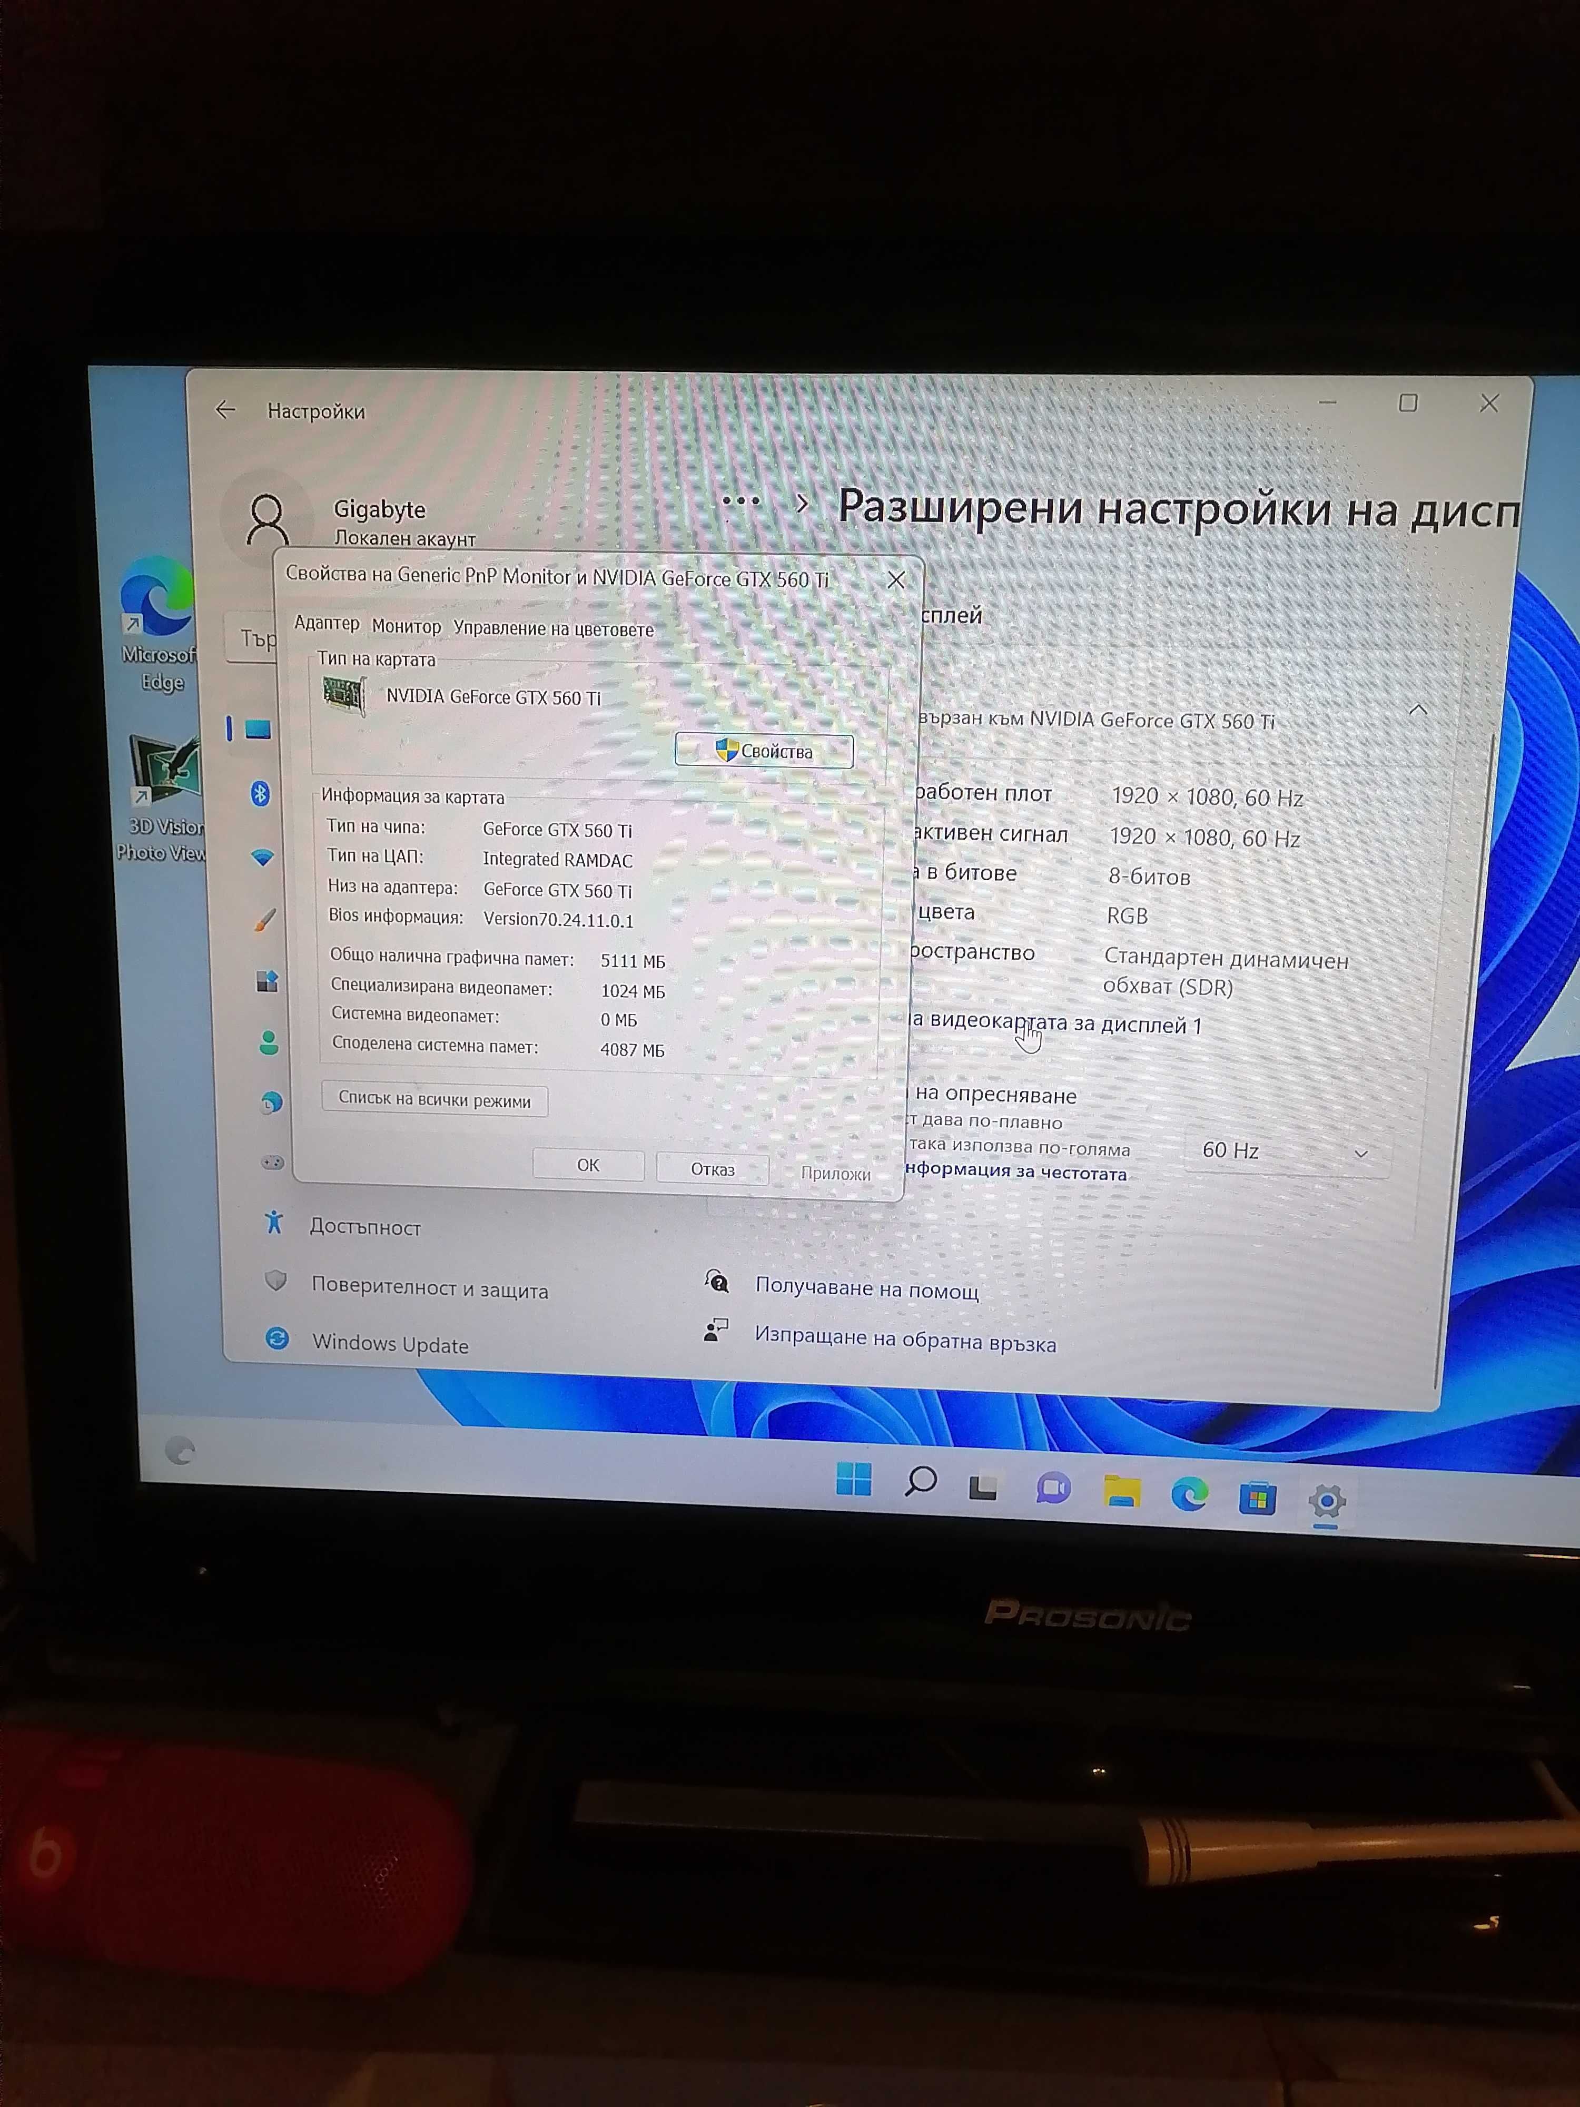
Task: Select the Time and language globe icon
Action: coord(271,1103)
